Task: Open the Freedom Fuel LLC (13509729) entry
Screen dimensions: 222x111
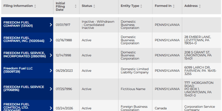Action: pyautogui.click(x=18, y=70)
